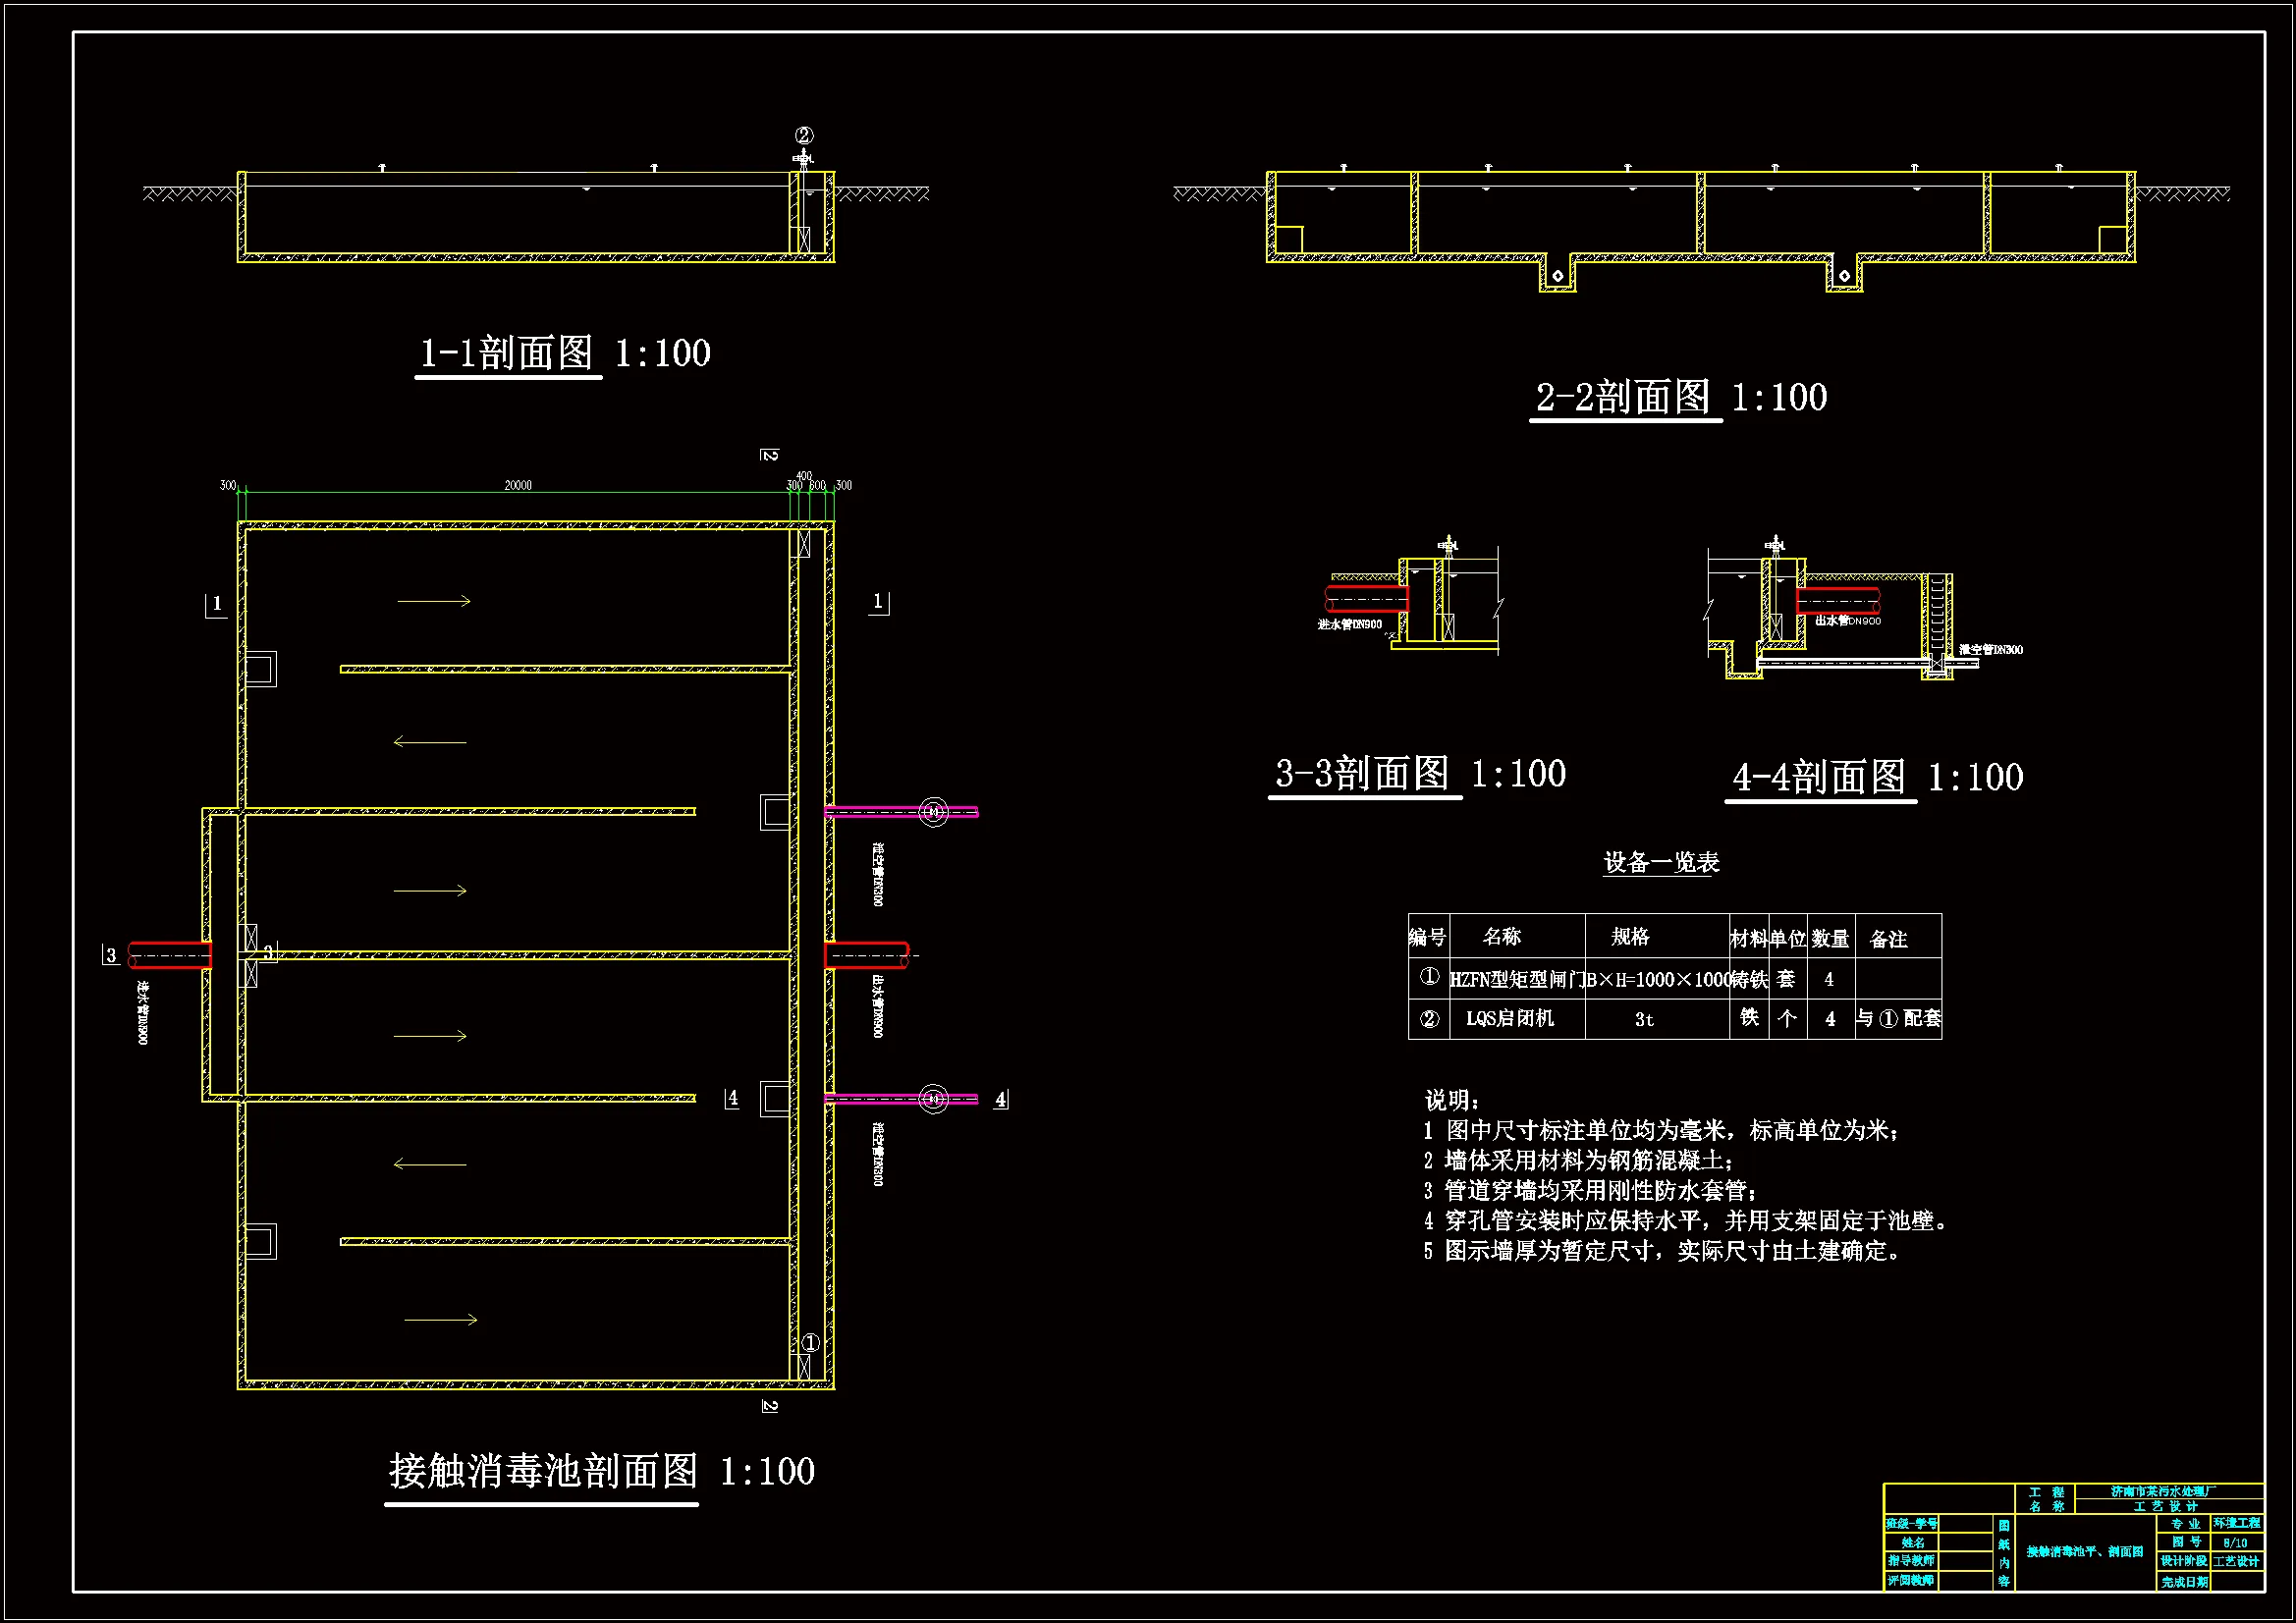Select the hoist symbol atop the 3-3 section

1447,545
